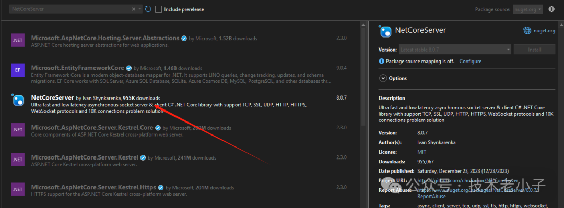The height and width of the screenshot is (208, 564).
Task: Click the refresh icon beside search box
Action: click(x=148, y=9)
